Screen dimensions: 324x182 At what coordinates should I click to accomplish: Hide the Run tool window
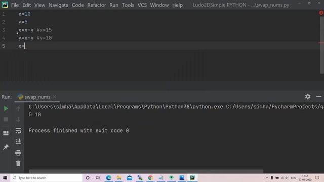(318, 97)
